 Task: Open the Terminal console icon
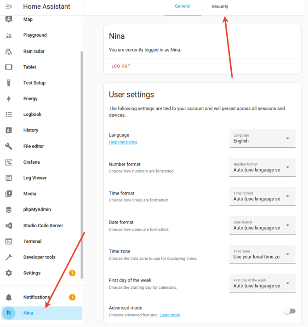9,241
